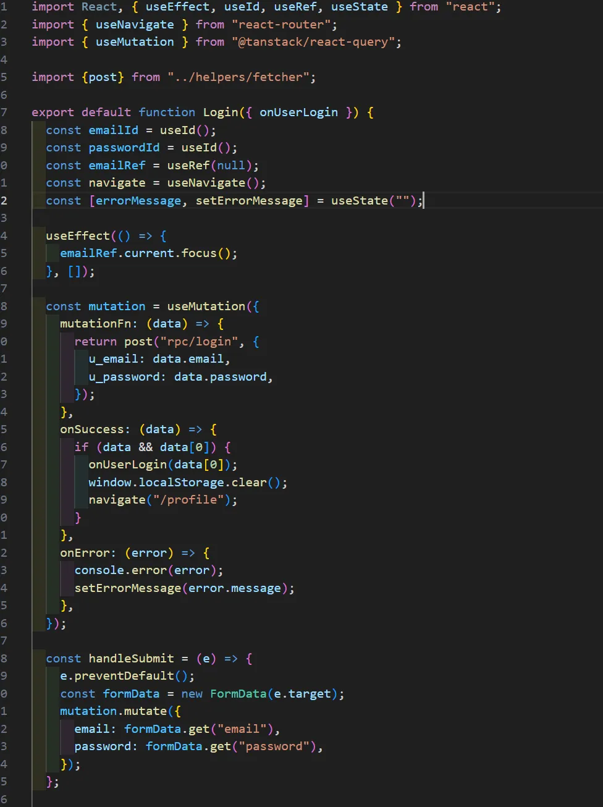Viewport: 603px width, 807px height.
Task: Click the Login function name in declaration
Action: pyautogui.click(x=221, y=112)
